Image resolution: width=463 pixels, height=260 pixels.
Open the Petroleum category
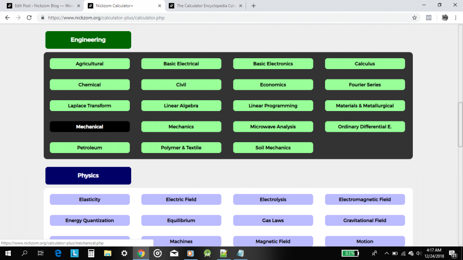pos(90,148)
